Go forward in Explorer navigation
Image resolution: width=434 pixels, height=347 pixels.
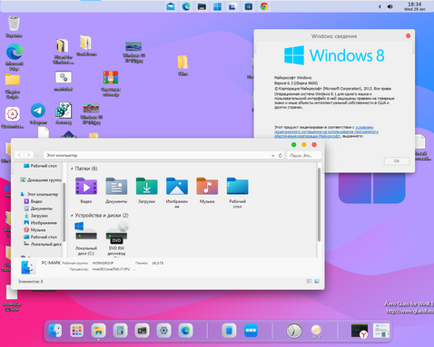pos(28,155)
